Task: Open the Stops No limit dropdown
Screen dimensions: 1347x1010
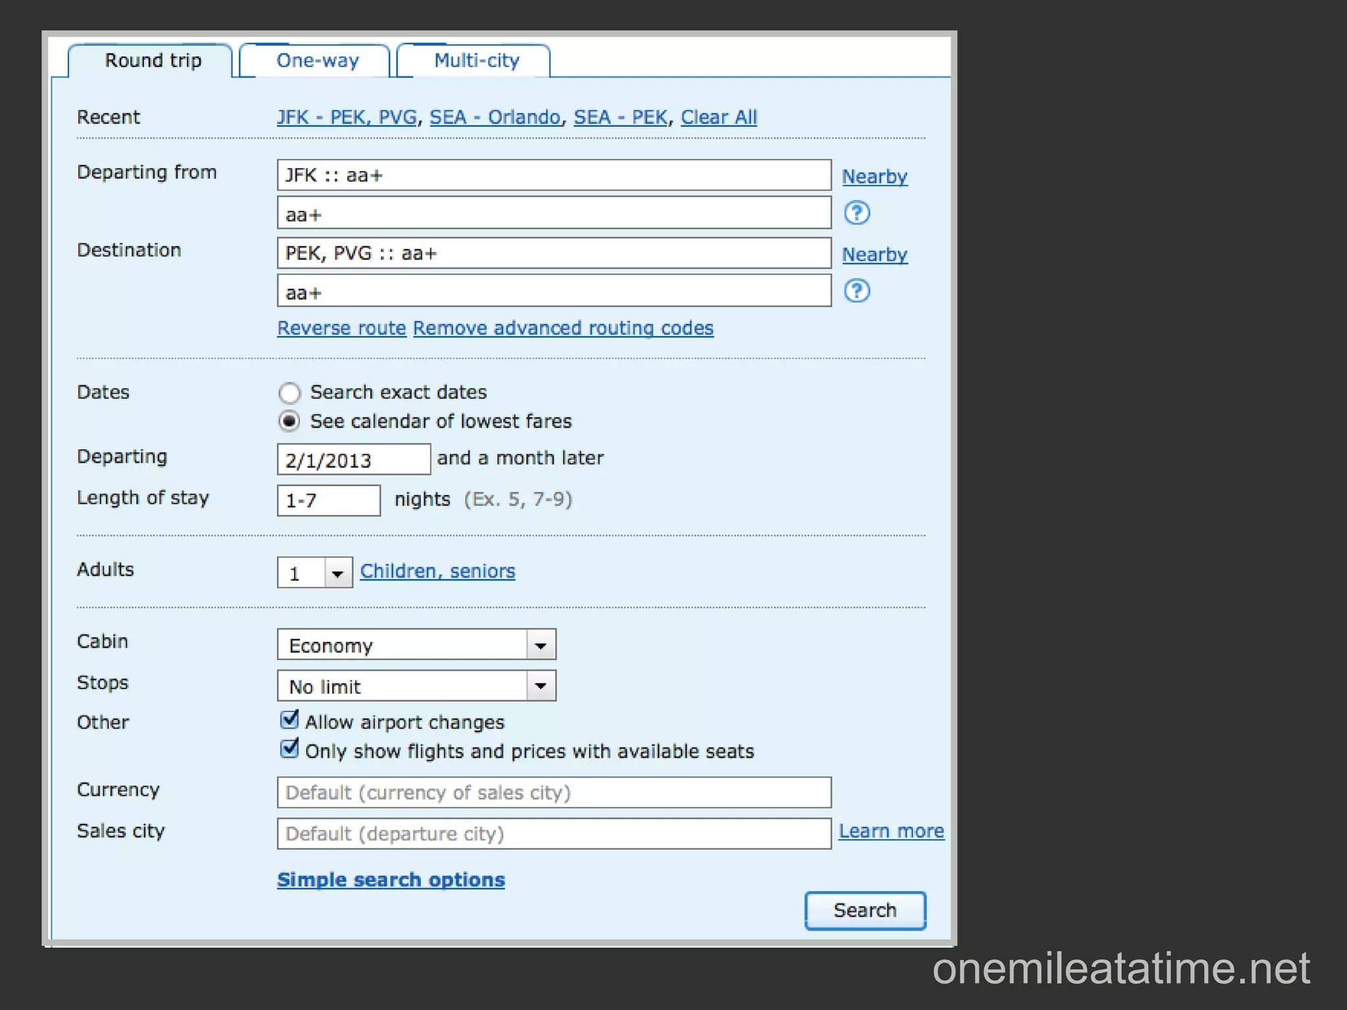Action: point(541,686)
